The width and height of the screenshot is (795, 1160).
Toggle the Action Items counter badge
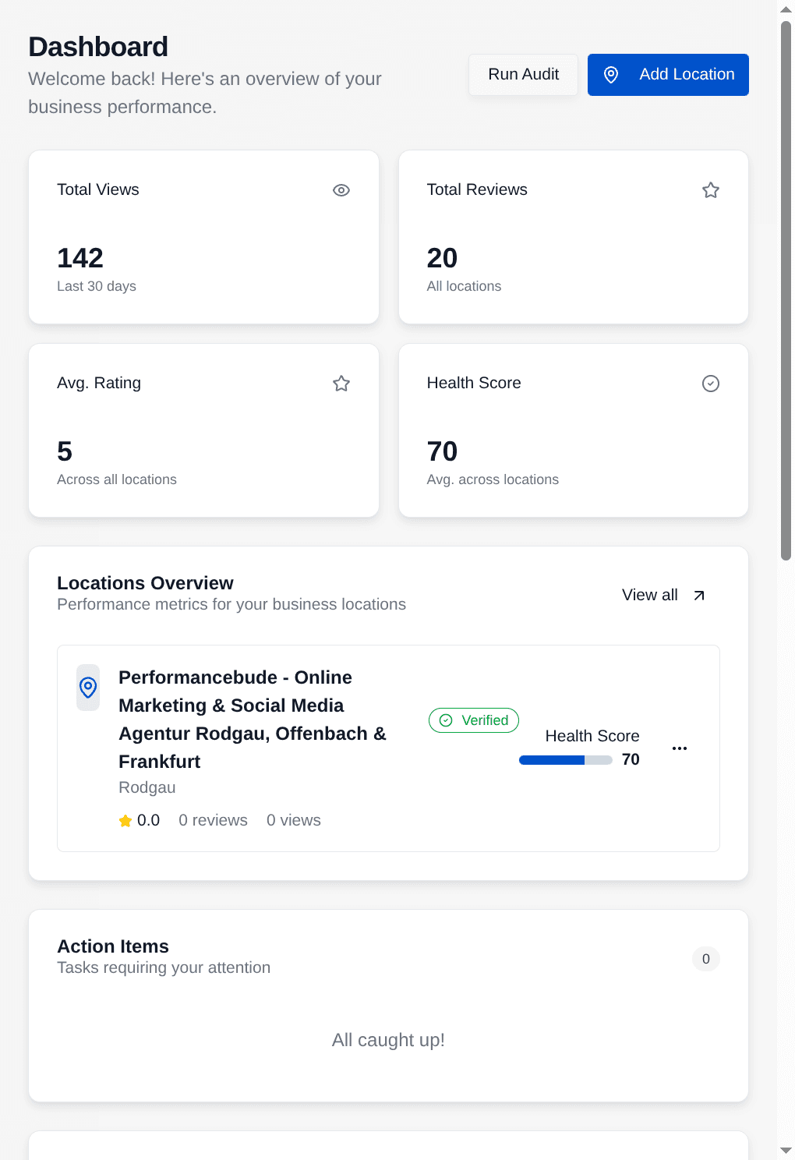coord(705,959)
